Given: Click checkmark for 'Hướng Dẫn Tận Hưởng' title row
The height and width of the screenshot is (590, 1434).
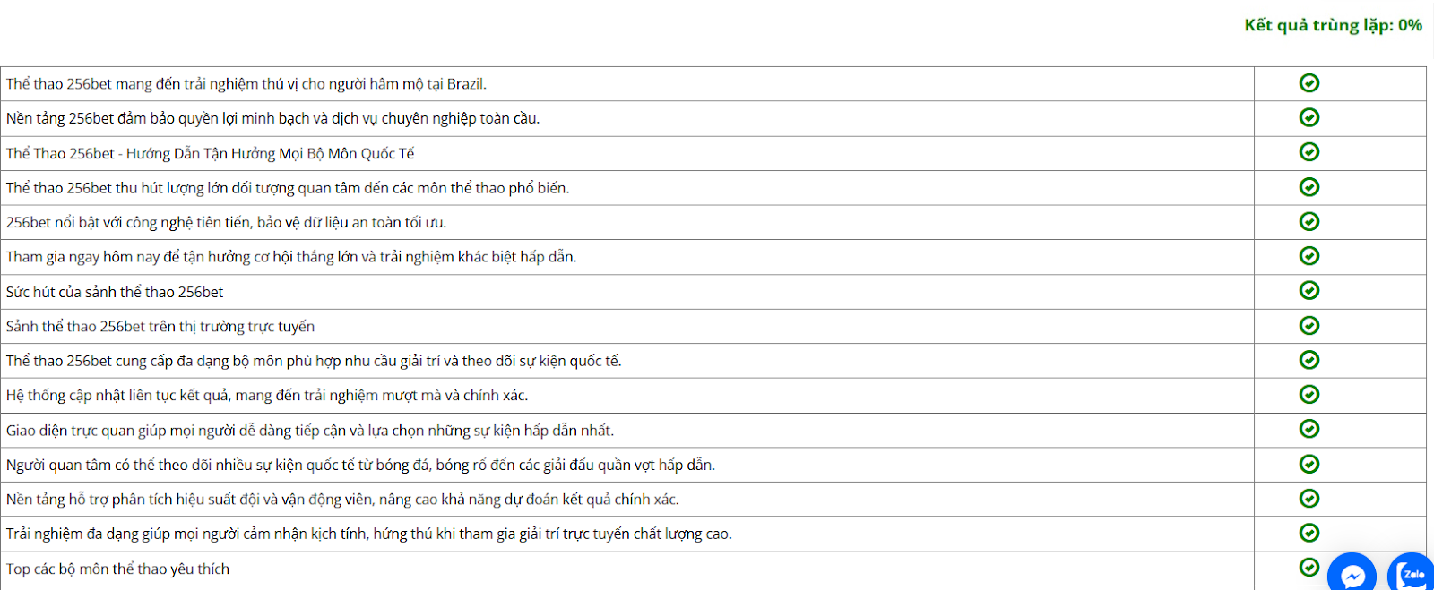Looking at the screenshot, I should pos(1309,152).
